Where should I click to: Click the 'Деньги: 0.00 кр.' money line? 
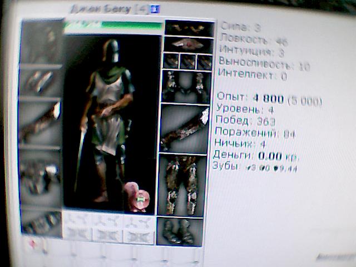pos(256,156)
